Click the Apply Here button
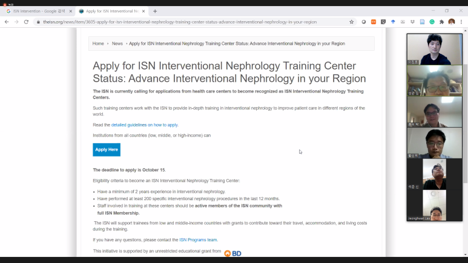The width and height of the screenshot is (468, 263). 107,150
